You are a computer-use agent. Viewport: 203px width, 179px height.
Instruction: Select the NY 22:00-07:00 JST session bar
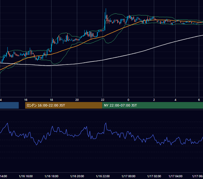[153, 105]
